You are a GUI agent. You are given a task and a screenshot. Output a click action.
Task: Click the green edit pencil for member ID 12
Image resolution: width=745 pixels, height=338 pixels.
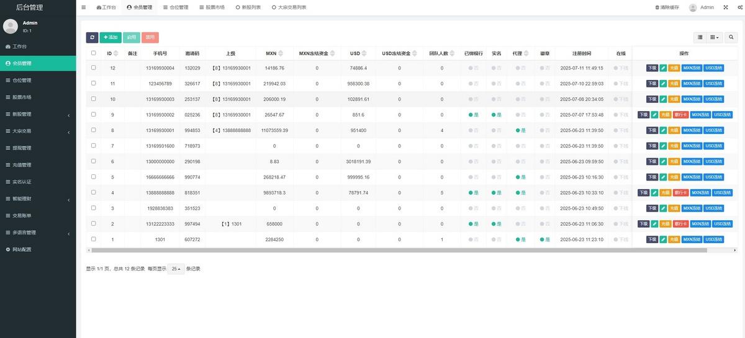[x=663, y=68]
